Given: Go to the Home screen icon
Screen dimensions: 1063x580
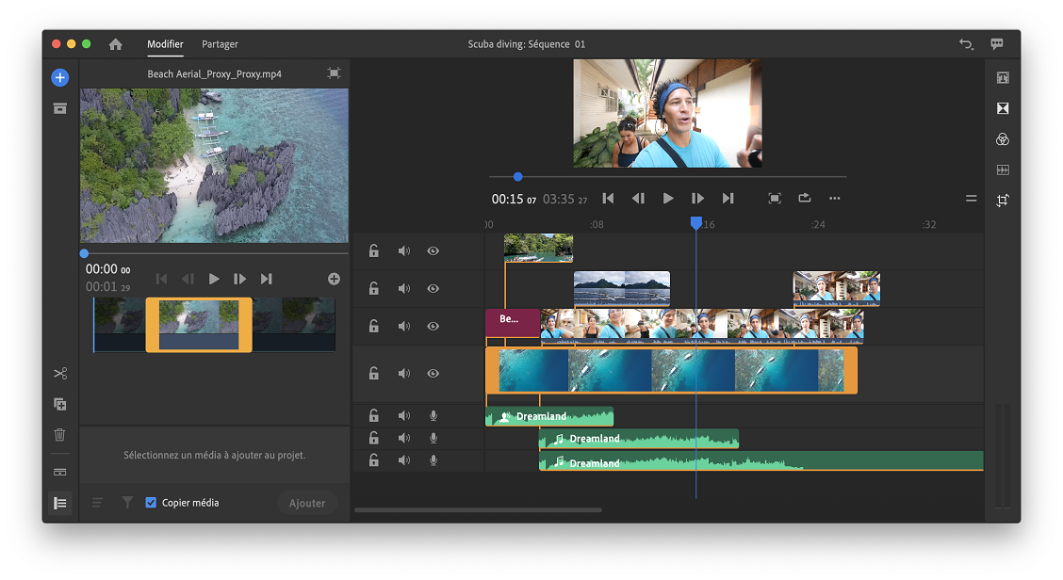Looking at the screenshot, I should pyautogui.click(x=116, y=44).
